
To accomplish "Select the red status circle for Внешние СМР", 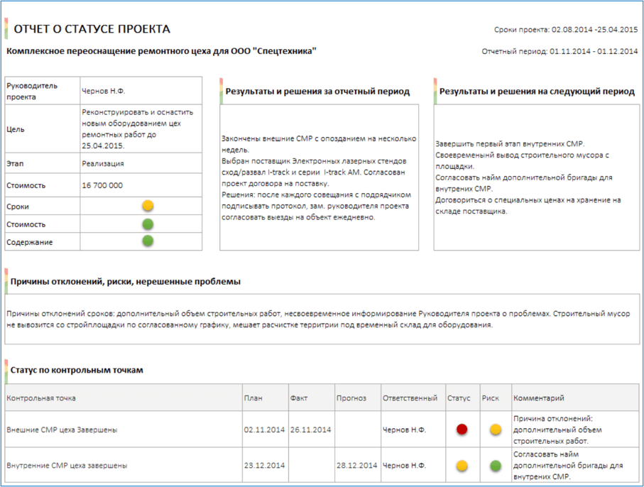I will (x=462, y=429).
